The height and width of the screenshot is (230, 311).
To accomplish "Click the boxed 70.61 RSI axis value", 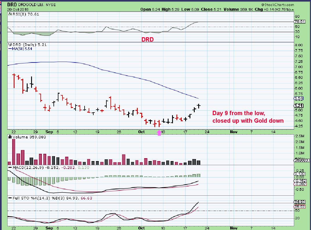I will point(300,22).
